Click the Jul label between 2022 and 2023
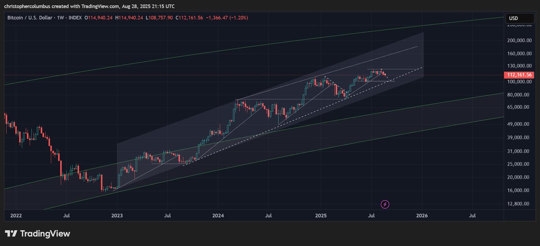 click(x=66, y=216)
